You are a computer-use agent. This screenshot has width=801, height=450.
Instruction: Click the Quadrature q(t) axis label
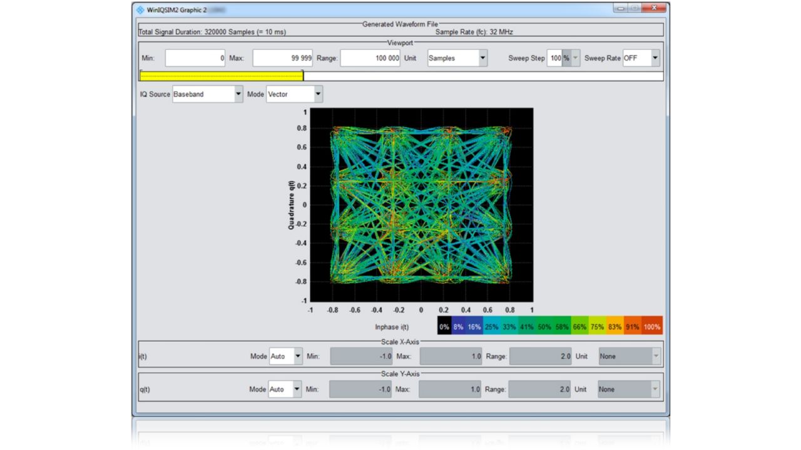coord(292,204)
